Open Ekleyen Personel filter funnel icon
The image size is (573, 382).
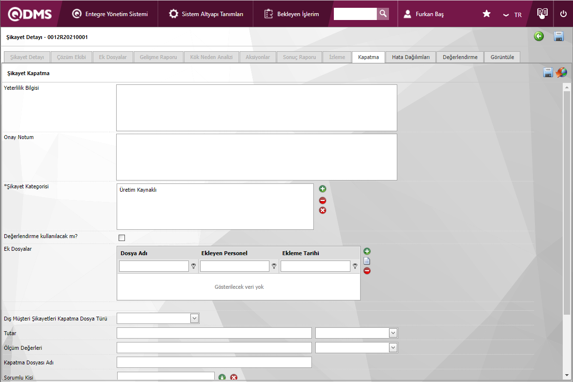pos(274,266)
